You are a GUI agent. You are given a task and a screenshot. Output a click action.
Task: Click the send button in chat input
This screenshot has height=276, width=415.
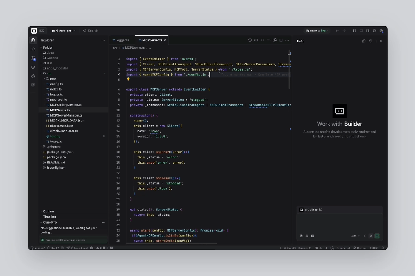click(x=377, y=236)
